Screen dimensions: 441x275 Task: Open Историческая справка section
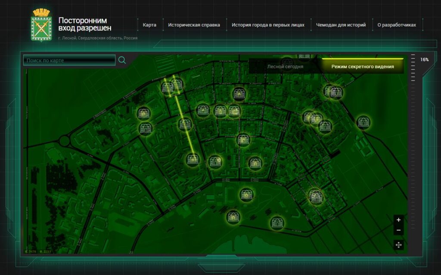pyautogui.click(x=194, y=25)
